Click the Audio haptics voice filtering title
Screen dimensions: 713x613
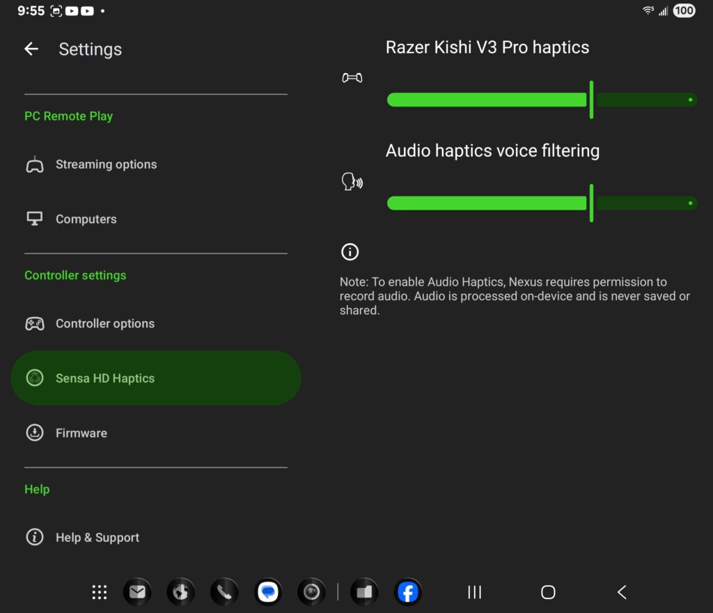tap(492, 150)
